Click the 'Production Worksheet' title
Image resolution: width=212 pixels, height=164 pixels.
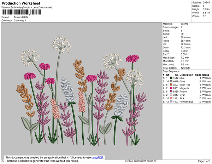point(21,4)
